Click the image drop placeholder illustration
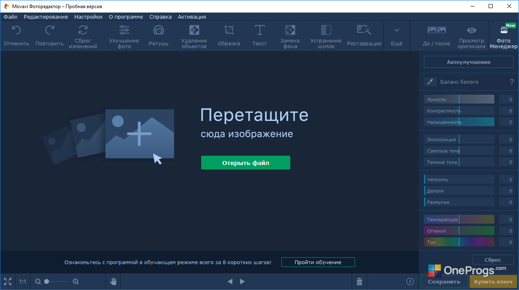This screenshot has width=519, height=290. pyautogui.click(x=108, y=136)
